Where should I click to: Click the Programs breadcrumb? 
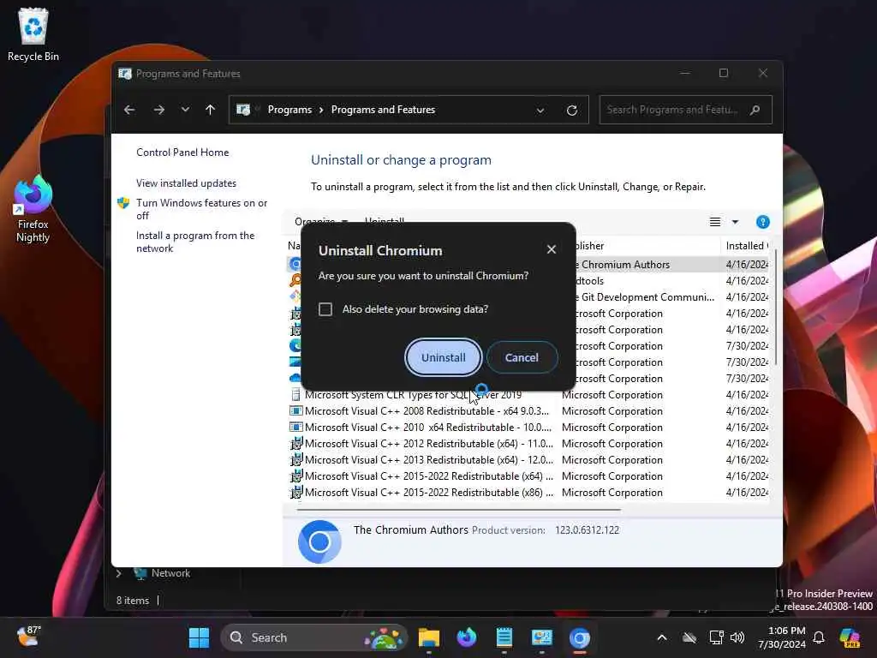pos(289,110)
